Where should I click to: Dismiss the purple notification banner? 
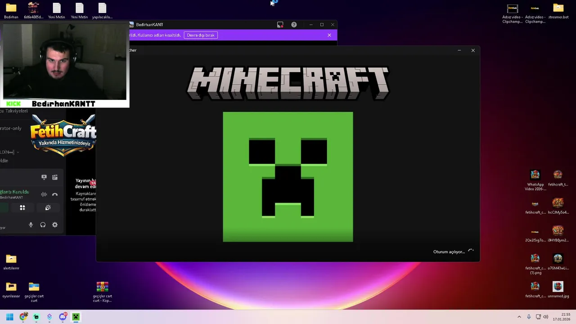[x=329, y=35]
